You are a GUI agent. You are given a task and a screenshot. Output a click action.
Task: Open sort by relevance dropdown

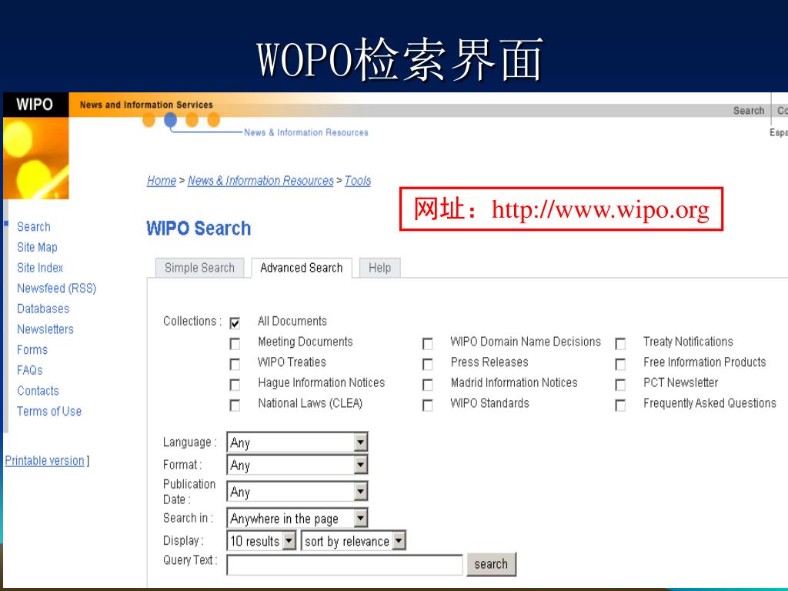tap(353, 541)
